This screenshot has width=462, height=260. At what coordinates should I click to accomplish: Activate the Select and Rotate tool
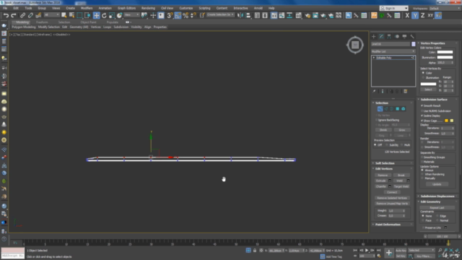[x=104, y=15]
